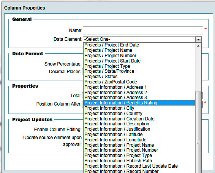Select Project Information / Latitude
Viewport: 215px width, 173px height.
[x=139, y=135]
